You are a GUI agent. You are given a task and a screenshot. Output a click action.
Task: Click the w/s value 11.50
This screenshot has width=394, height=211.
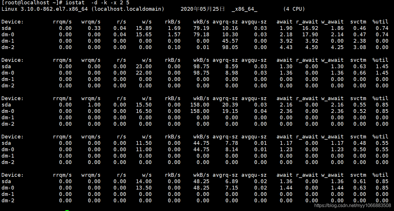click(x=144, y=143)
